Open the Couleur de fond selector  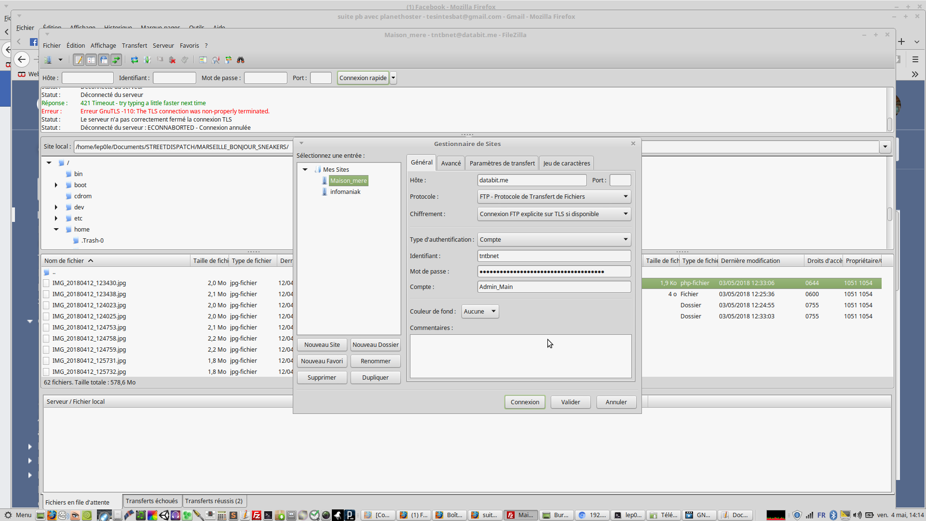click(479, 311)
